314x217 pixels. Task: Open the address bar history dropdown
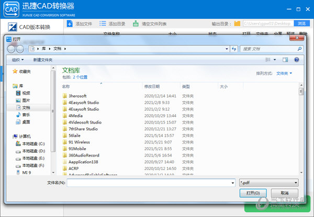pyautogui.click(x=227, y=49)
